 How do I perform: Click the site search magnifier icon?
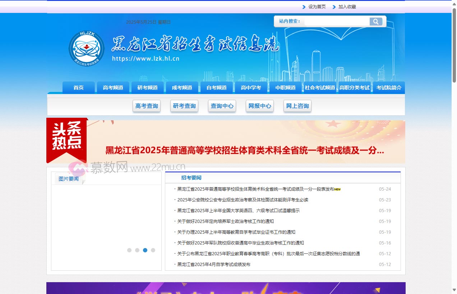[375, 22]
